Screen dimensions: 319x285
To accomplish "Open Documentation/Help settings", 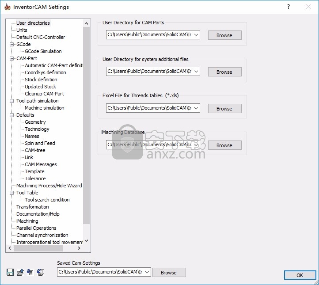I will [38, 214].
